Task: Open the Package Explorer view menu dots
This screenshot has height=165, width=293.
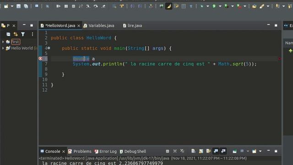Action: tap(33, 34)
